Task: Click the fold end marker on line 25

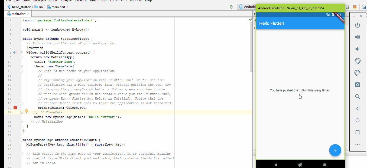Action: tap(21, 131)
